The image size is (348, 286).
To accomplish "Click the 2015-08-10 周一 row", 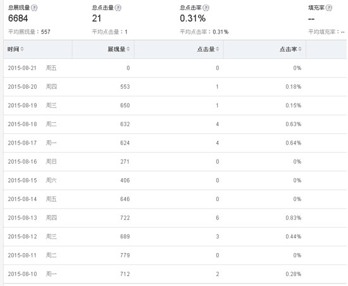I will pos(175,274).
